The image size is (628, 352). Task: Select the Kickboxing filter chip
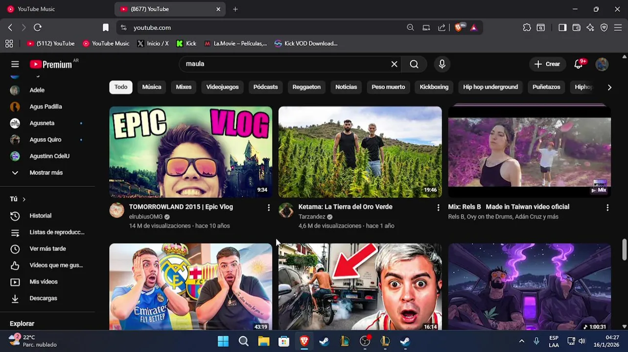coord(434,87)
